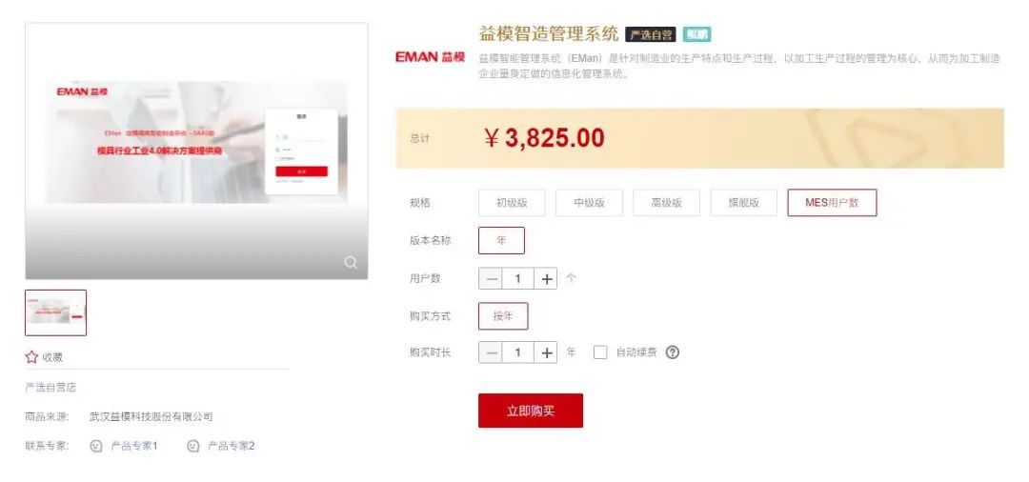Viewport: 1029px width, 482px height.
Task: Select the product thumbnail below main image
Action: pyautogui.click(x=56, y=312)
